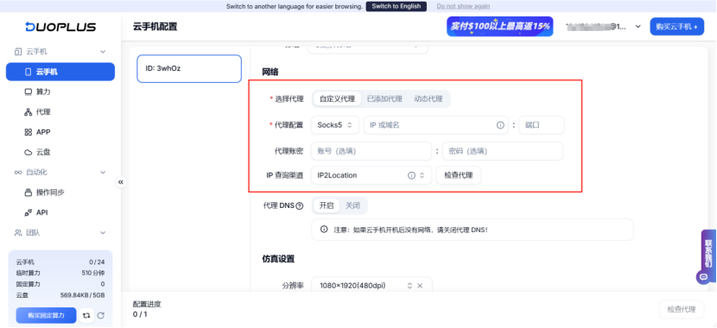Click the 购买云手机 button
The image size is (717, 328).
[x=676, y=27]
